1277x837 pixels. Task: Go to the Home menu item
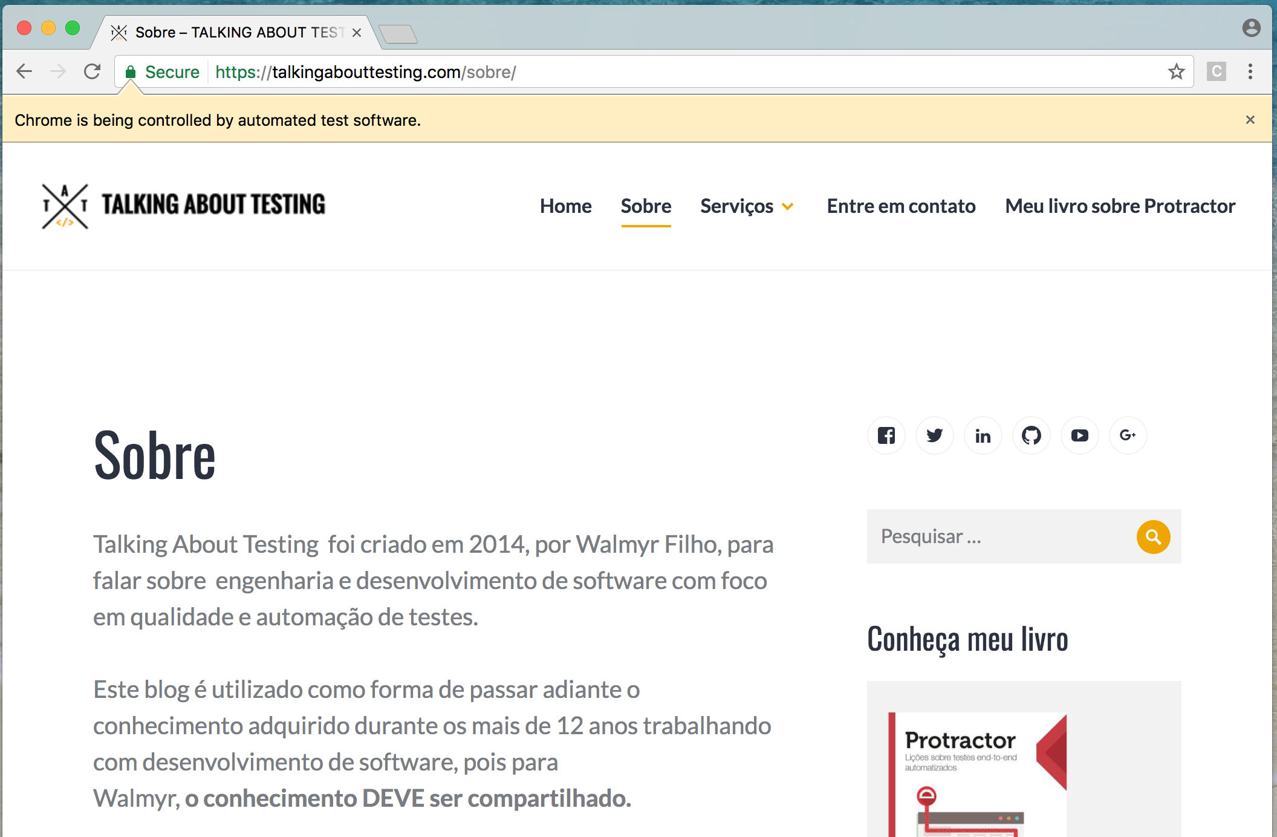pyautogui.click(x=565, y=206)
